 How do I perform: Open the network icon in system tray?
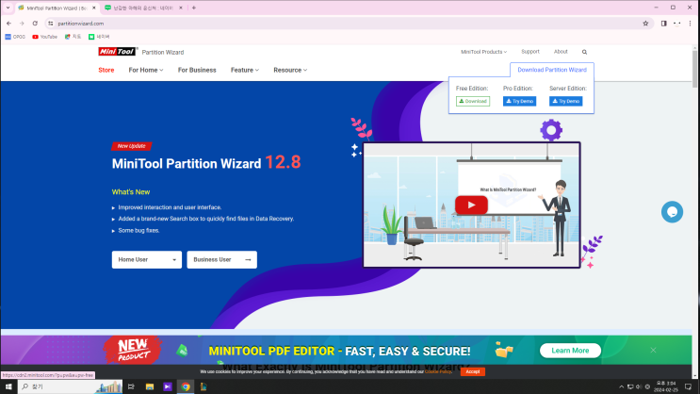pos(630,386)
